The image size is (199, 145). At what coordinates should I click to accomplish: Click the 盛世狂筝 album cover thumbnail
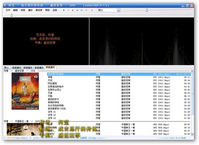tap(25, 91)
